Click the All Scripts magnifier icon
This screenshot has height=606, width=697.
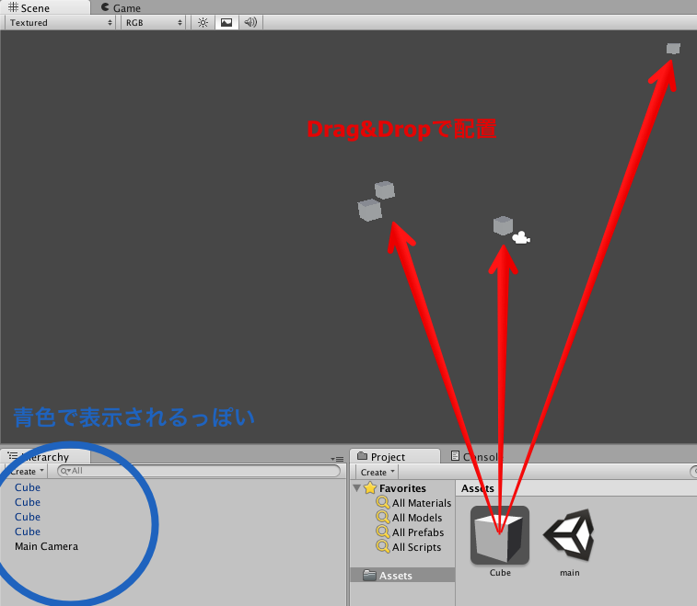(383, 546)
